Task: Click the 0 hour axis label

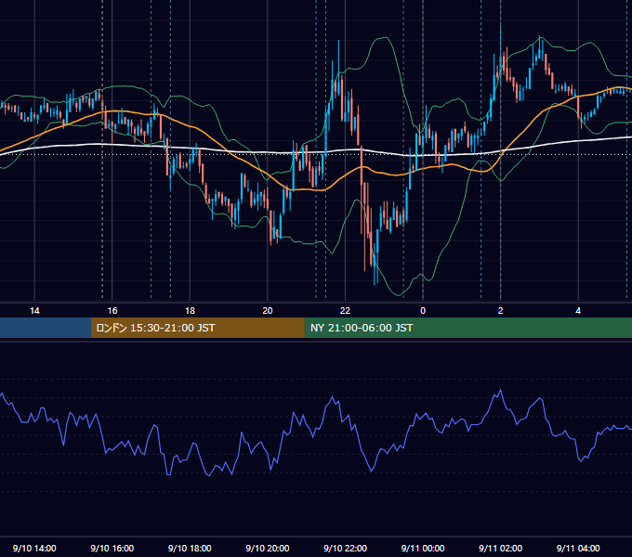Action: (423, 311)
